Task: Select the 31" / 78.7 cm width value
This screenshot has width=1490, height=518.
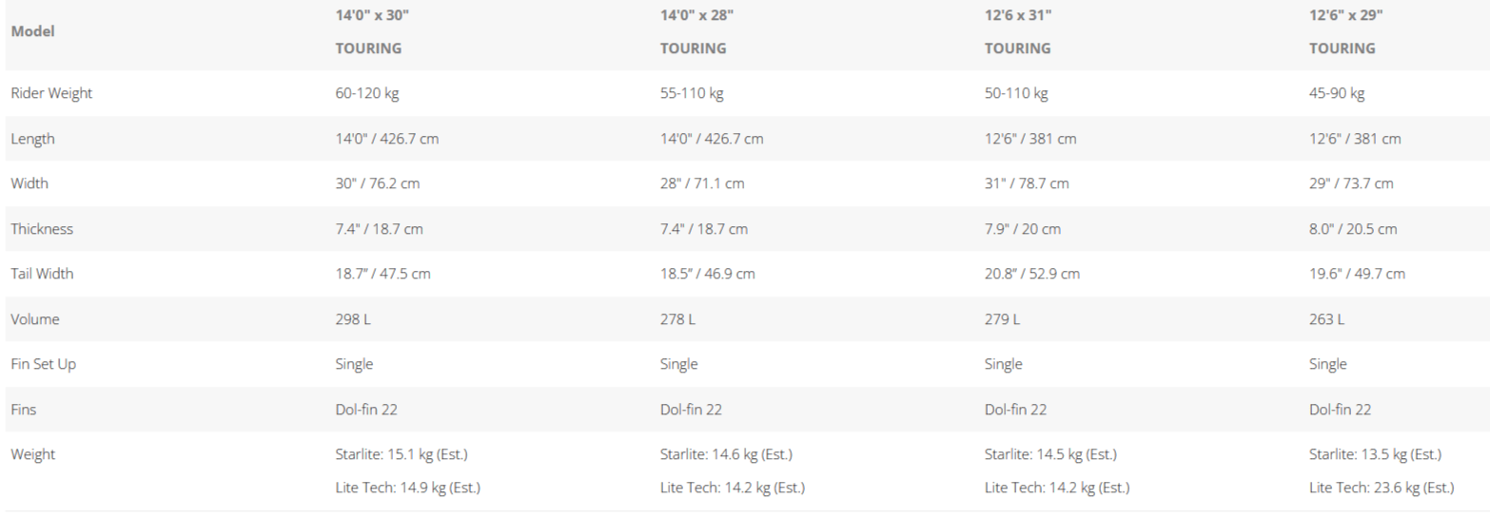Action: tap(1026, 183)
